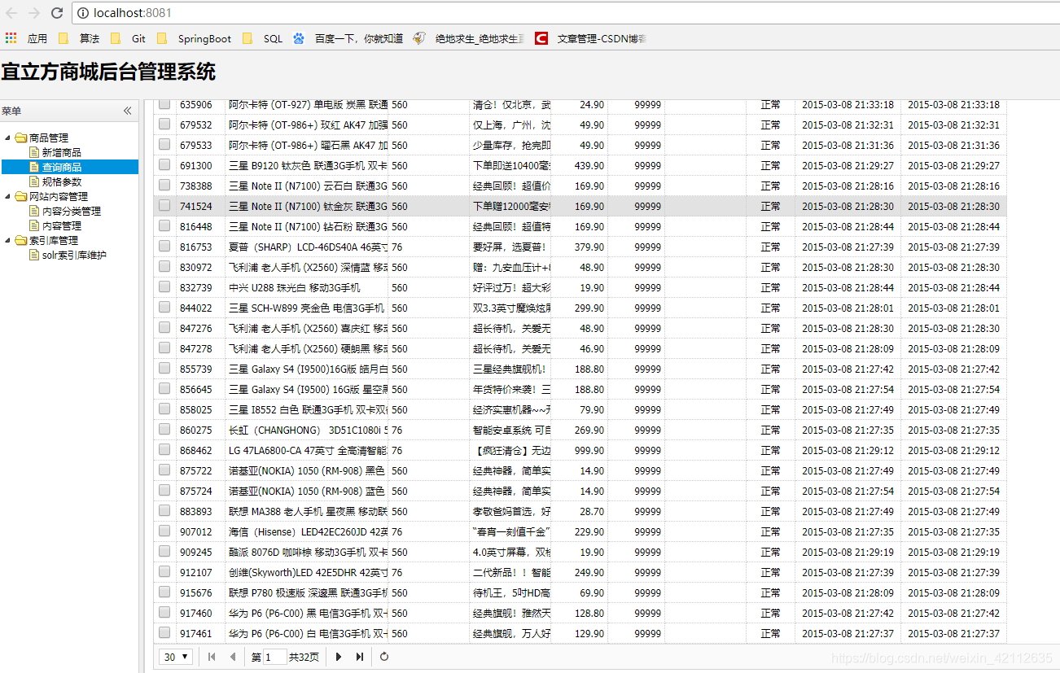This screenshot has height=673, width=1060.
Task: Open the 算法 bookmark folder
Action: [79, 38]
